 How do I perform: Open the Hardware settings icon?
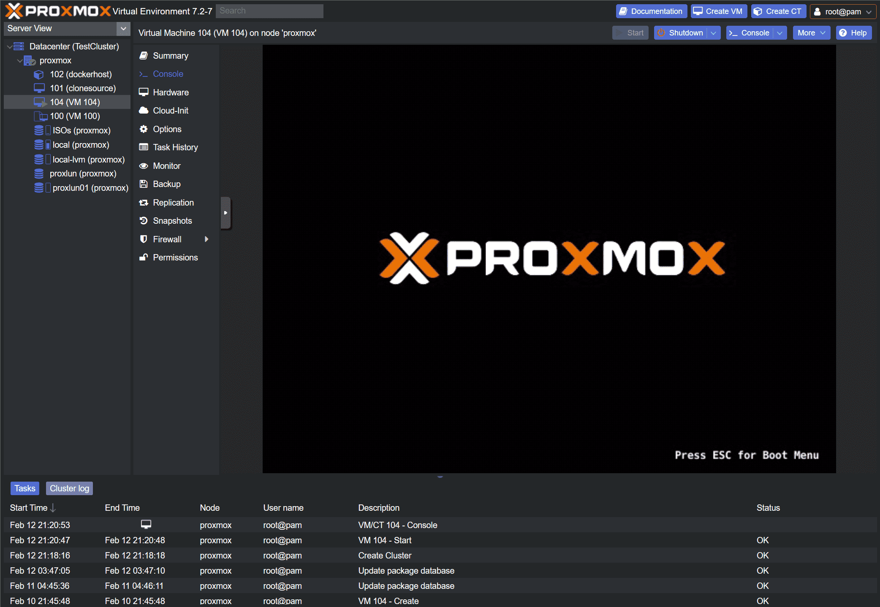[x=144, y=92]
